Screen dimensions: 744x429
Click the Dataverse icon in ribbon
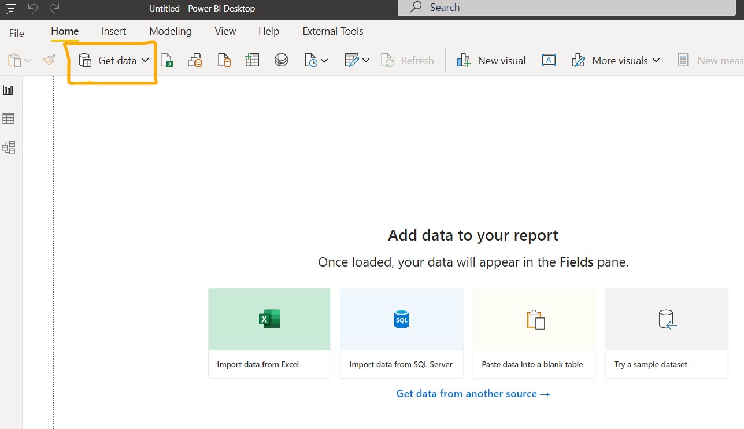[281, 60]
